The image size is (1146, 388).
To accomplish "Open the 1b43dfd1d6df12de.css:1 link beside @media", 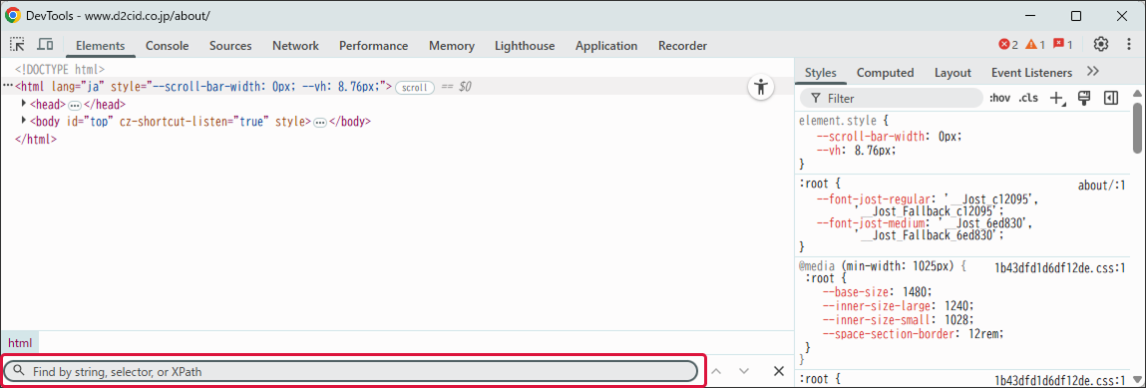I will (x=1060, y=268).
